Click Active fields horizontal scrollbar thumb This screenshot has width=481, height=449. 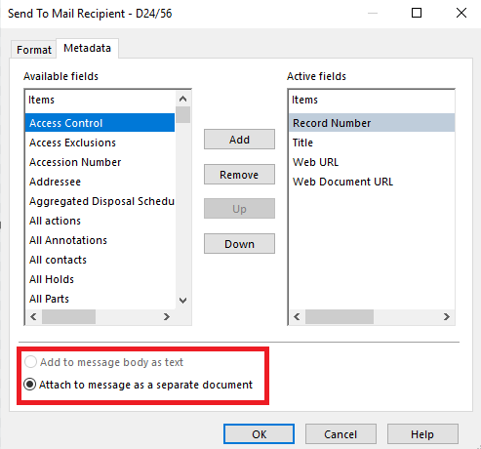point(340,316)
